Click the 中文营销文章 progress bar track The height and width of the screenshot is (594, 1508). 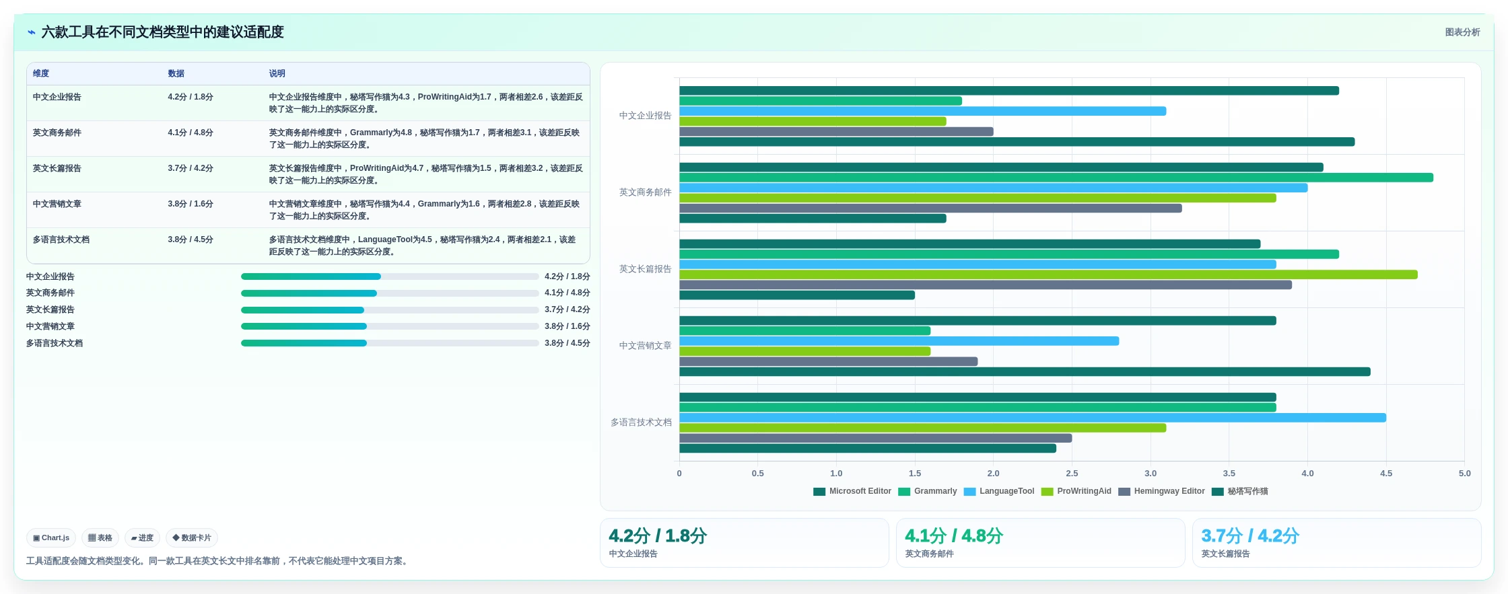coord(390,326)
